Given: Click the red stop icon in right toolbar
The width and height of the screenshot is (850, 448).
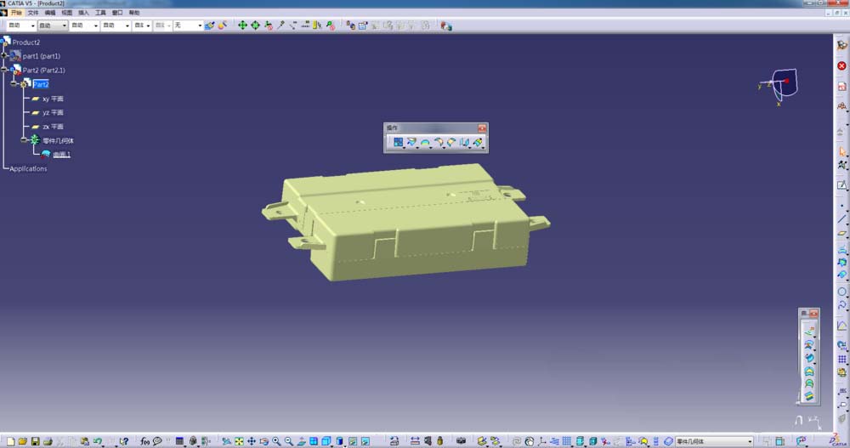Looking at the screenshot, I should coord(841,65).
